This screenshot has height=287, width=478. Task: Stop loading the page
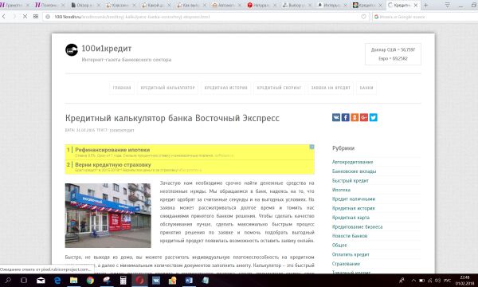(25, 17)
